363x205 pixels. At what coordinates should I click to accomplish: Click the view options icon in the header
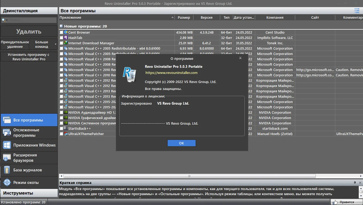(357, 11)
